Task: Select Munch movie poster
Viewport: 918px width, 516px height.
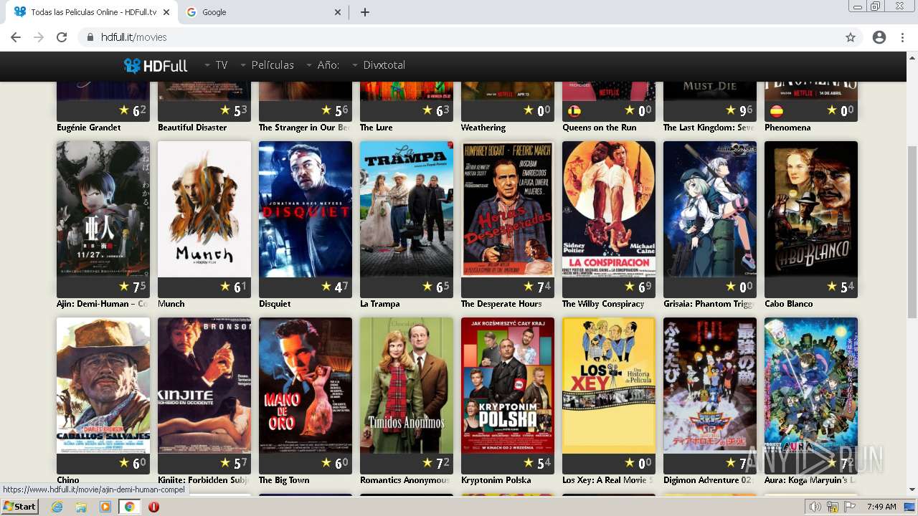Action: pyautogui.click(x=204, y=209)
